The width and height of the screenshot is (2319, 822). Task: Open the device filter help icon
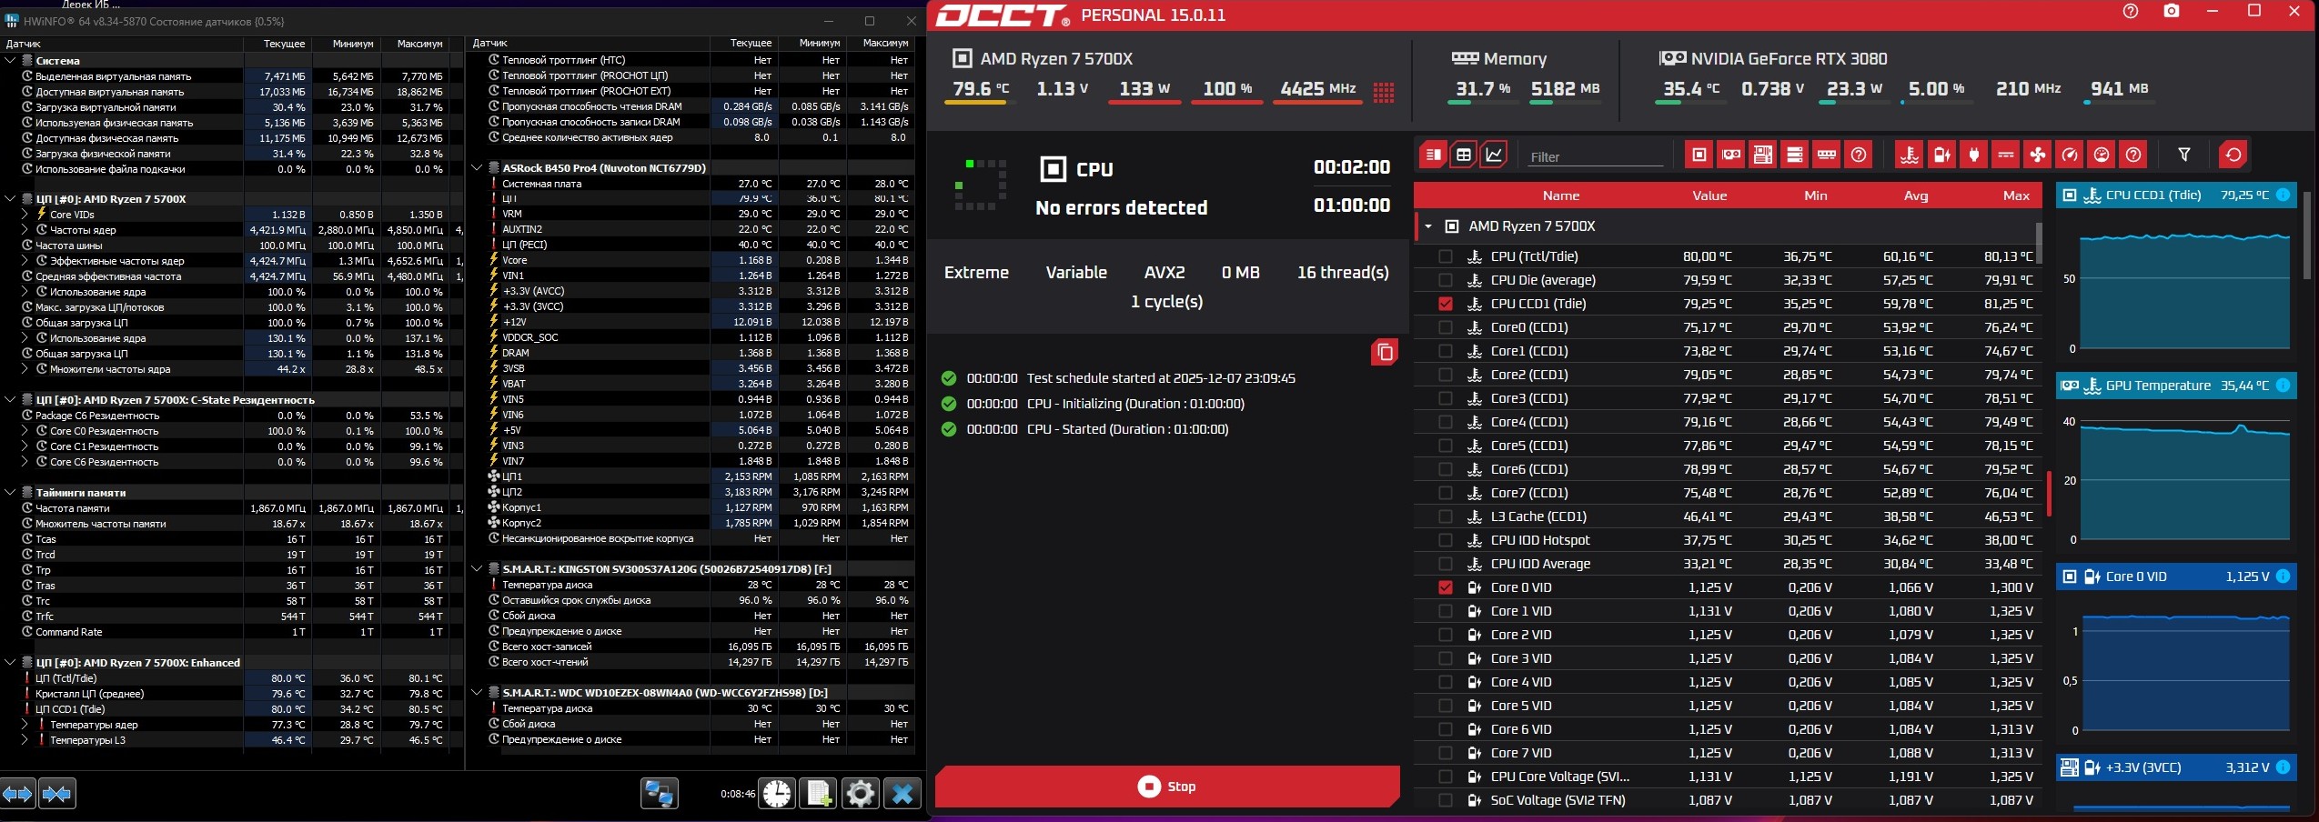click(x=1859, y=155)
